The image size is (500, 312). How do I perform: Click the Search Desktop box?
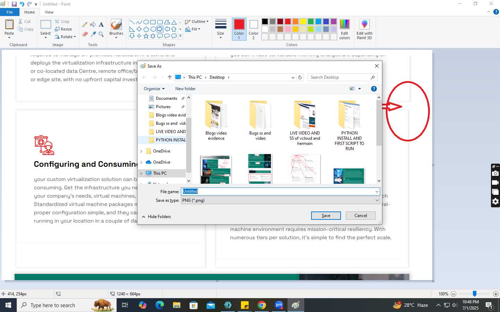[342, 77]
